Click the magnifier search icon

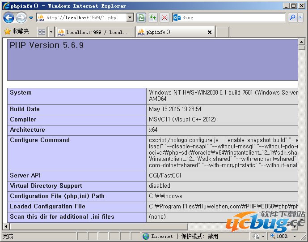pos(292,17)
